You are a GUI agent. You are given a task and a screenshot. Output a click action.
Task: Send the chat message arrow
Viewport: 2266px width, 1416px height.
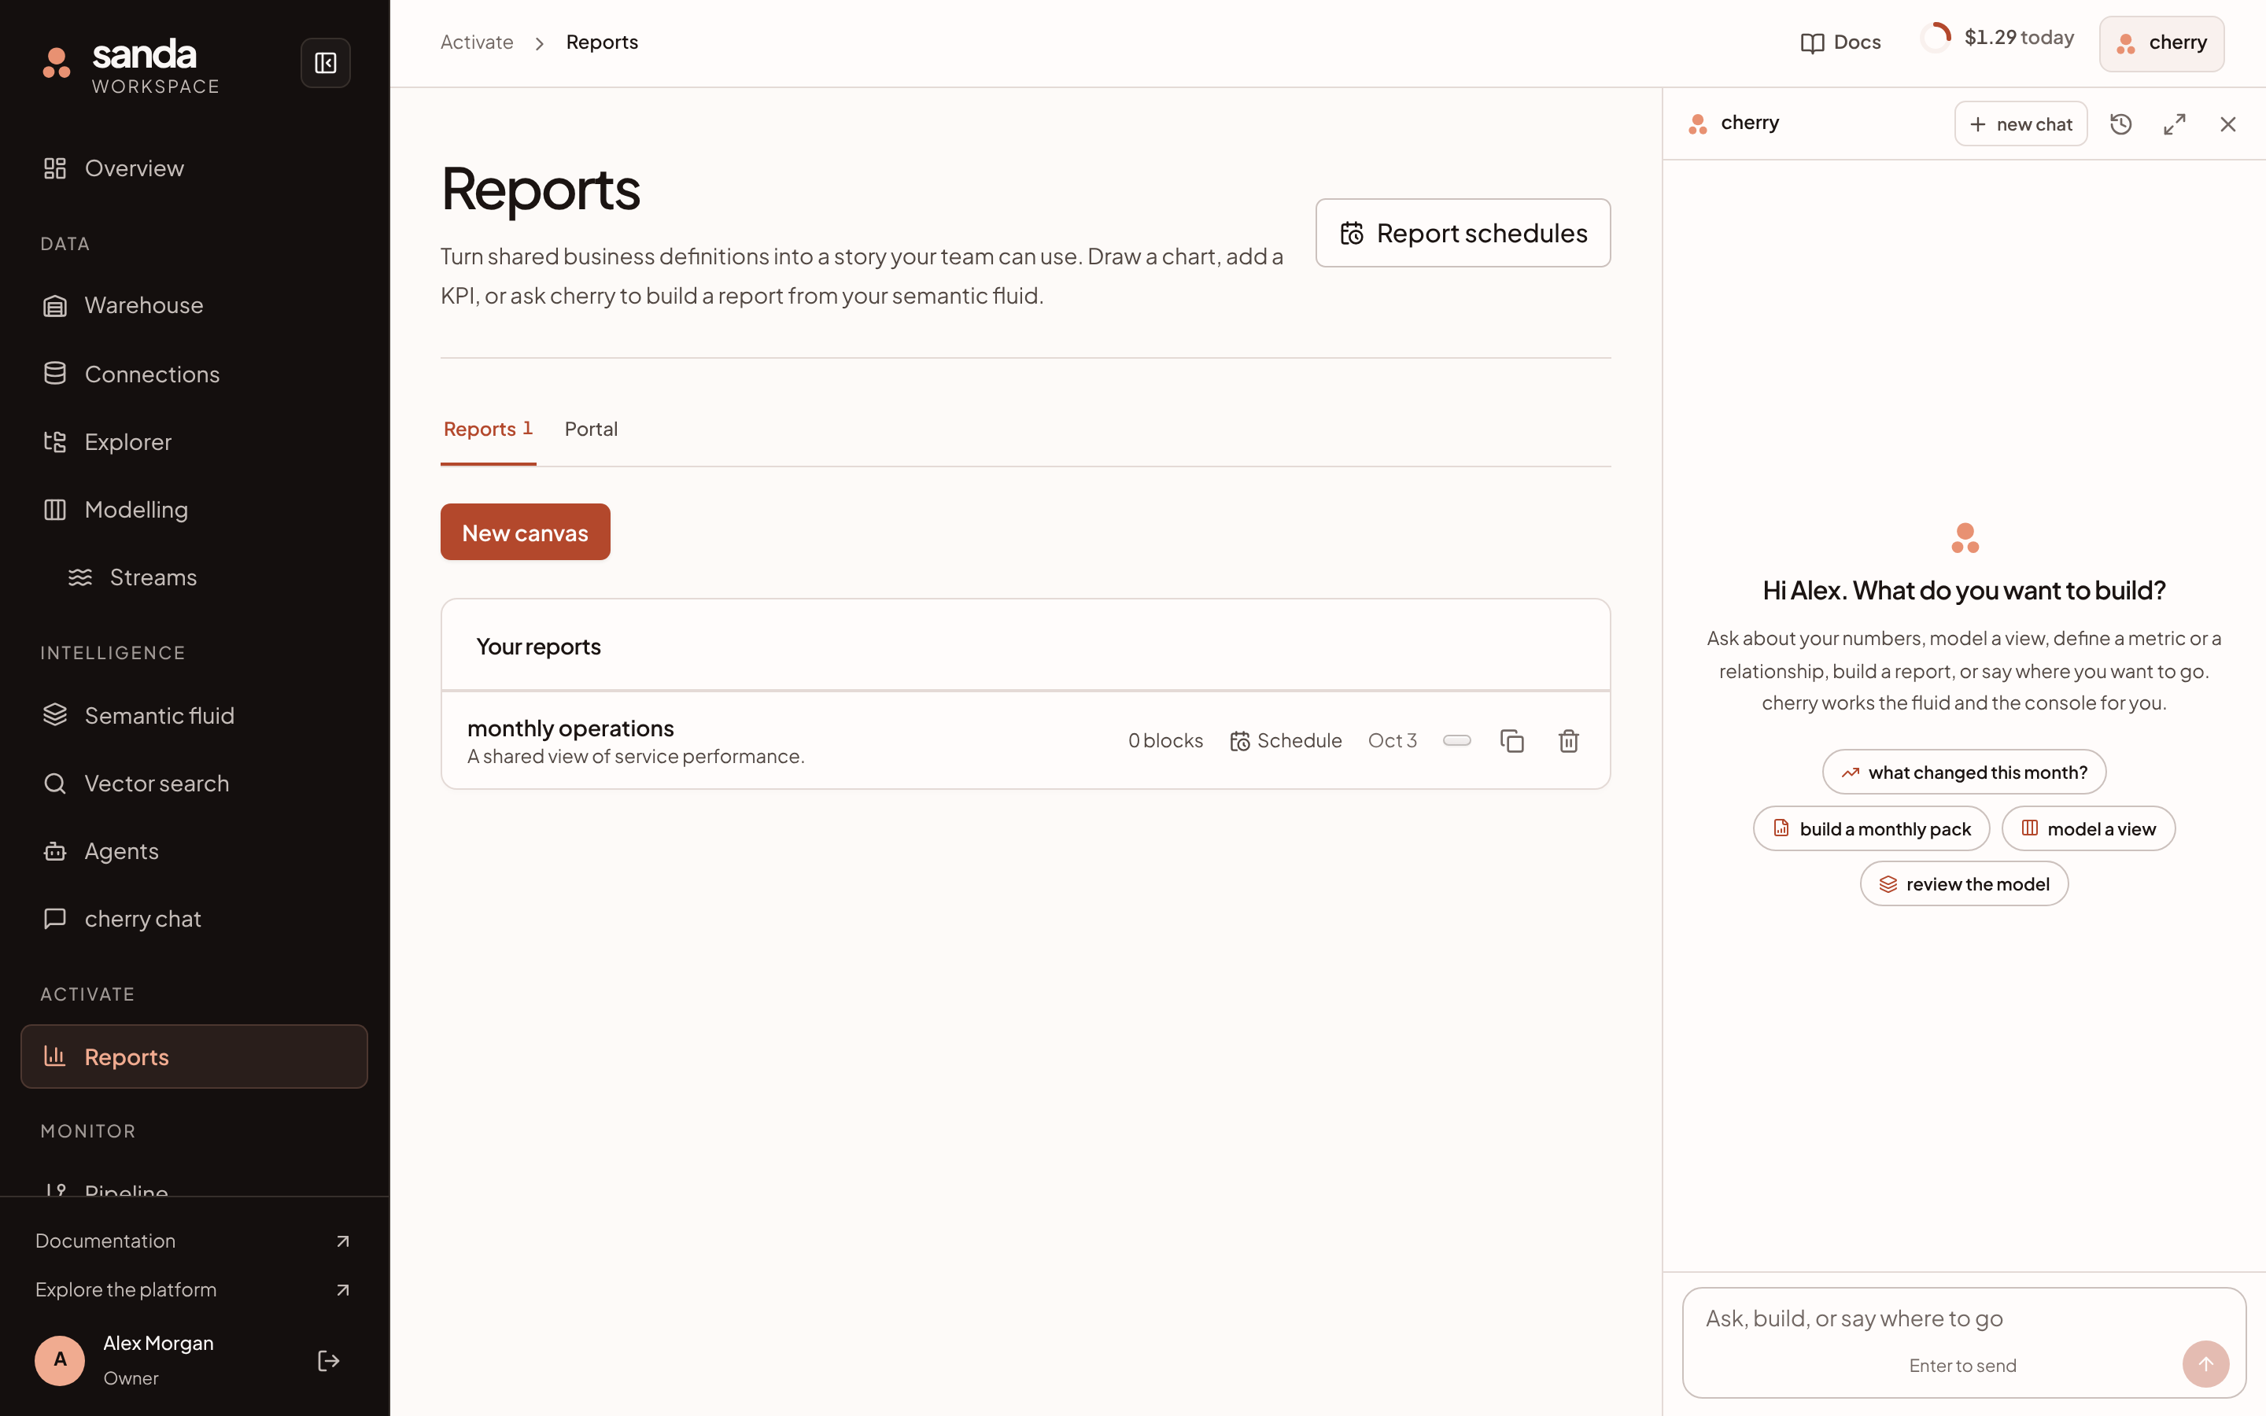coord(2205,1363)
